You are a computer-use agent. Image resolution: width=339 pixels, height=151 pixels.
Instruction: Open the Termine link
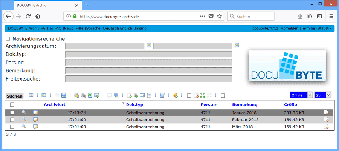coord(308,29)
